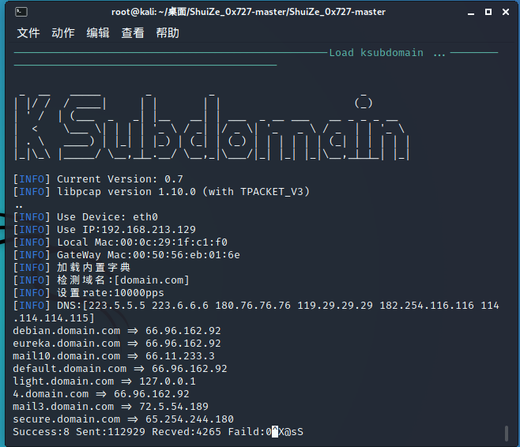This screenshot has width=520, height=447.
Task: Click the 'Load ksubdomain ...' header text
Action: [387, 53]
